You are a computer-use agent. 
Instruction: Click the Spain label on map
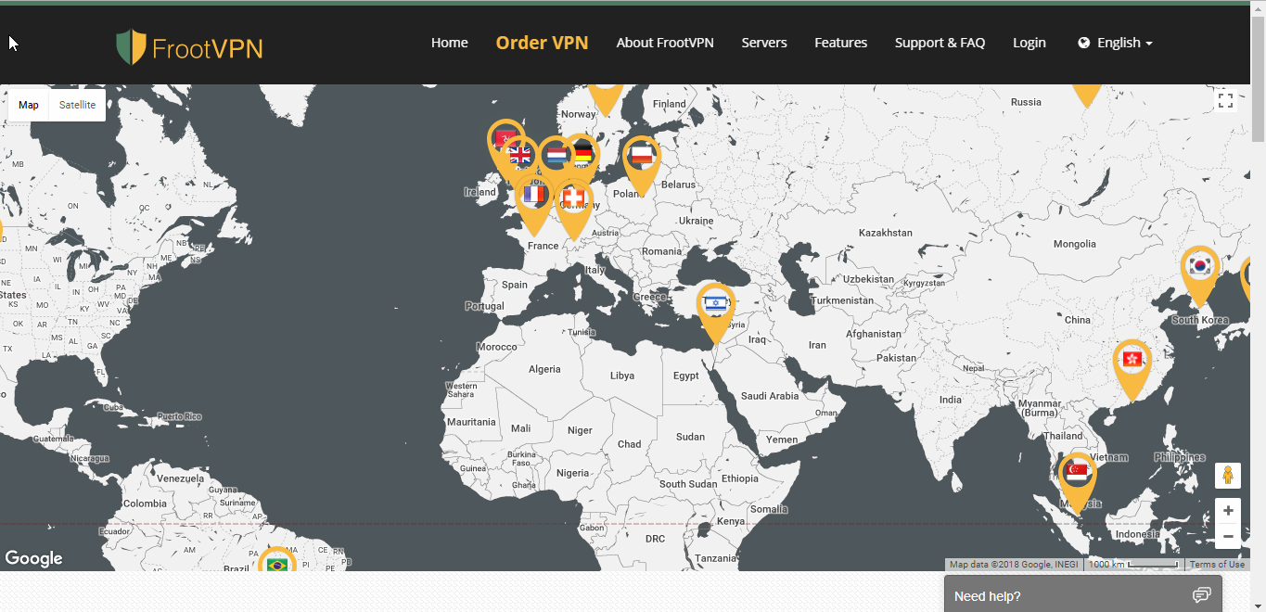tap(515, 285)
